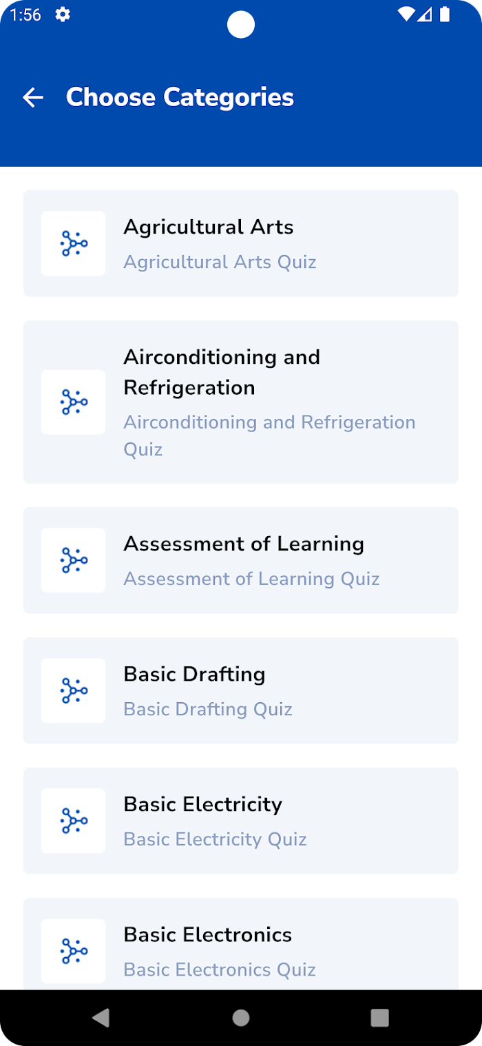Select the Basic Electricity title
The width and height of the screenshot is (482, 1046).
point(203,804)
